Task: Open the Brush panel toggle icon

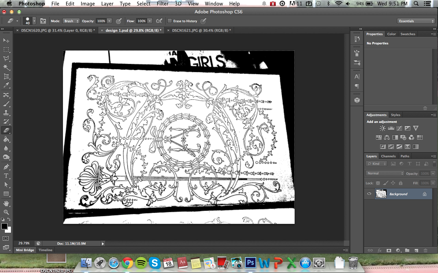Action: click(x=43, y=21)
